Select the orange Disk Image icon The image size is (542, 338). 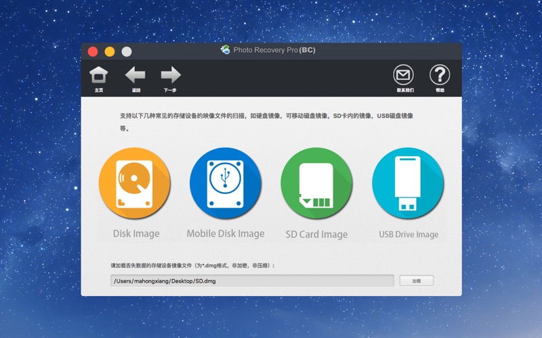tap(135, 183)
